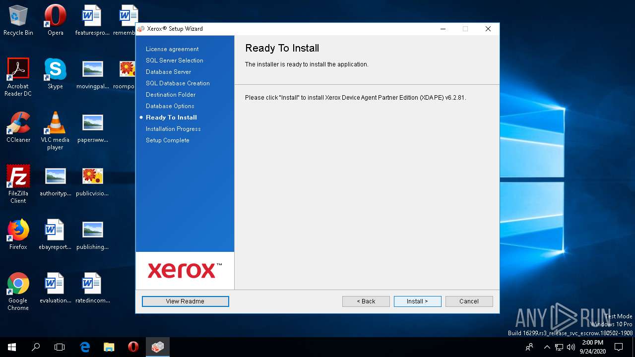The image size is (635, 357).
Task: Open the View Readme button
Action: 185,301
